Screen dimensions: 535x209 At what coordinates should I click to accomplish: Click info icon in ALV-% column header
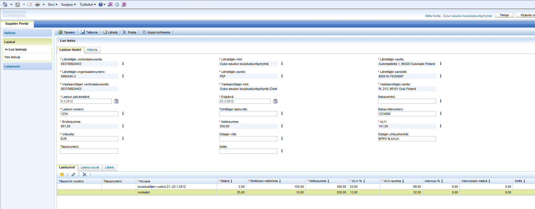[364, 181]
